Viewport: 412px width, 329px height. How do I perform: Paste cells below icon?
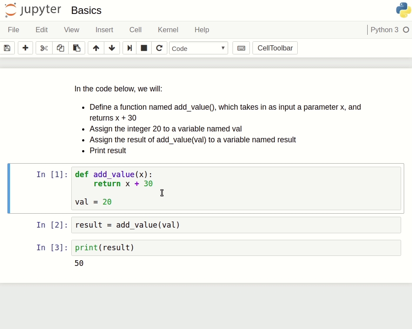(76, 48)
